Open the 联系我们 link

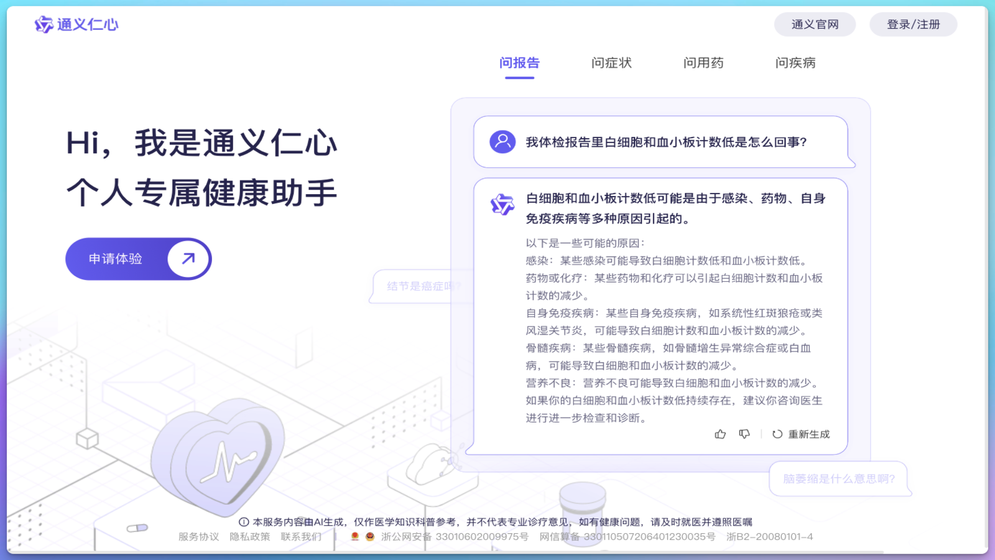301,536
